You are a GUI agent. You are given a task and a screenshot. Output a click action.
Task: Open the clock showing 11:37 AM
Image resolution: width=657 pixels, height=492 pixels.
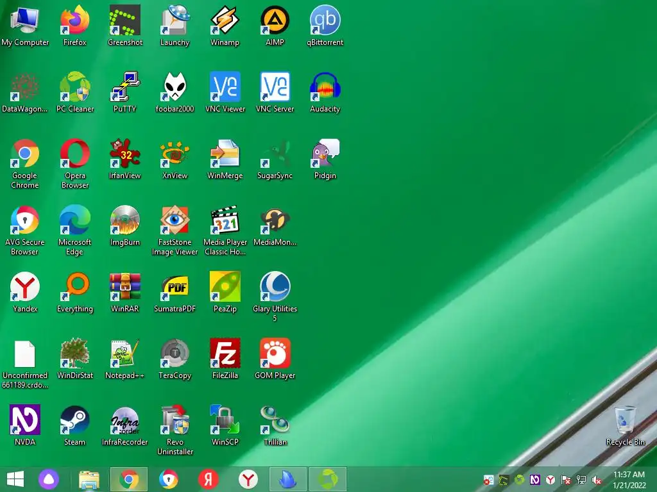click(629, 480)
